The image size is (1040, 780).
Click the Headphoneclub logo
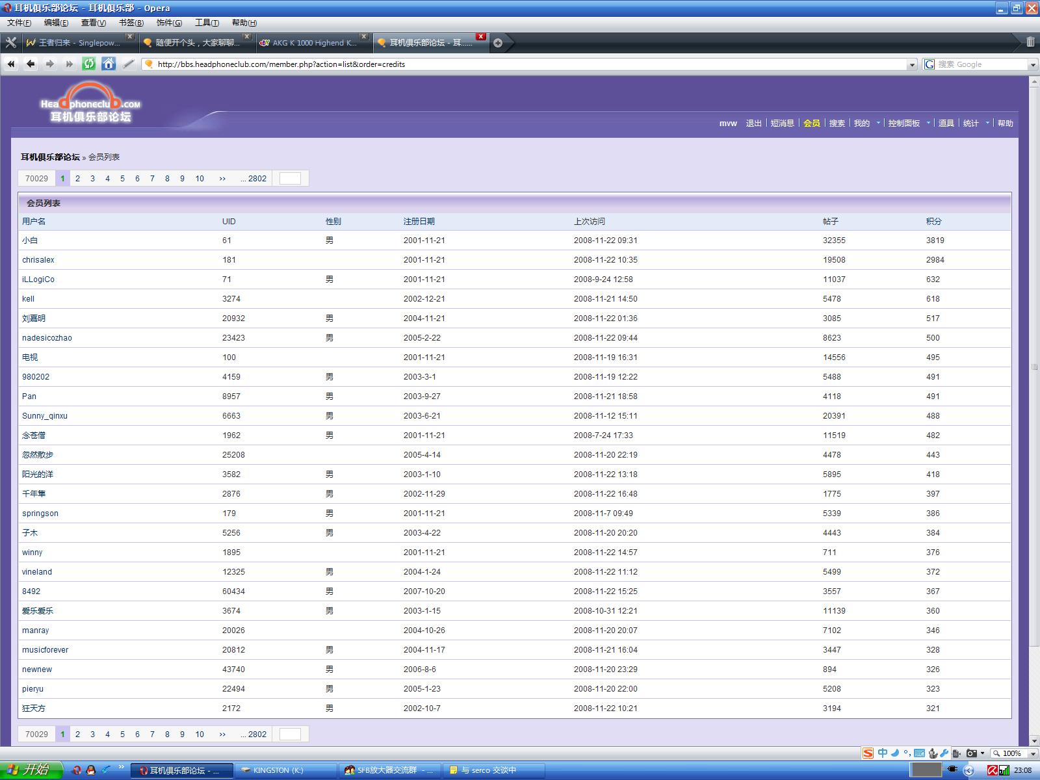tap(90, 103)
